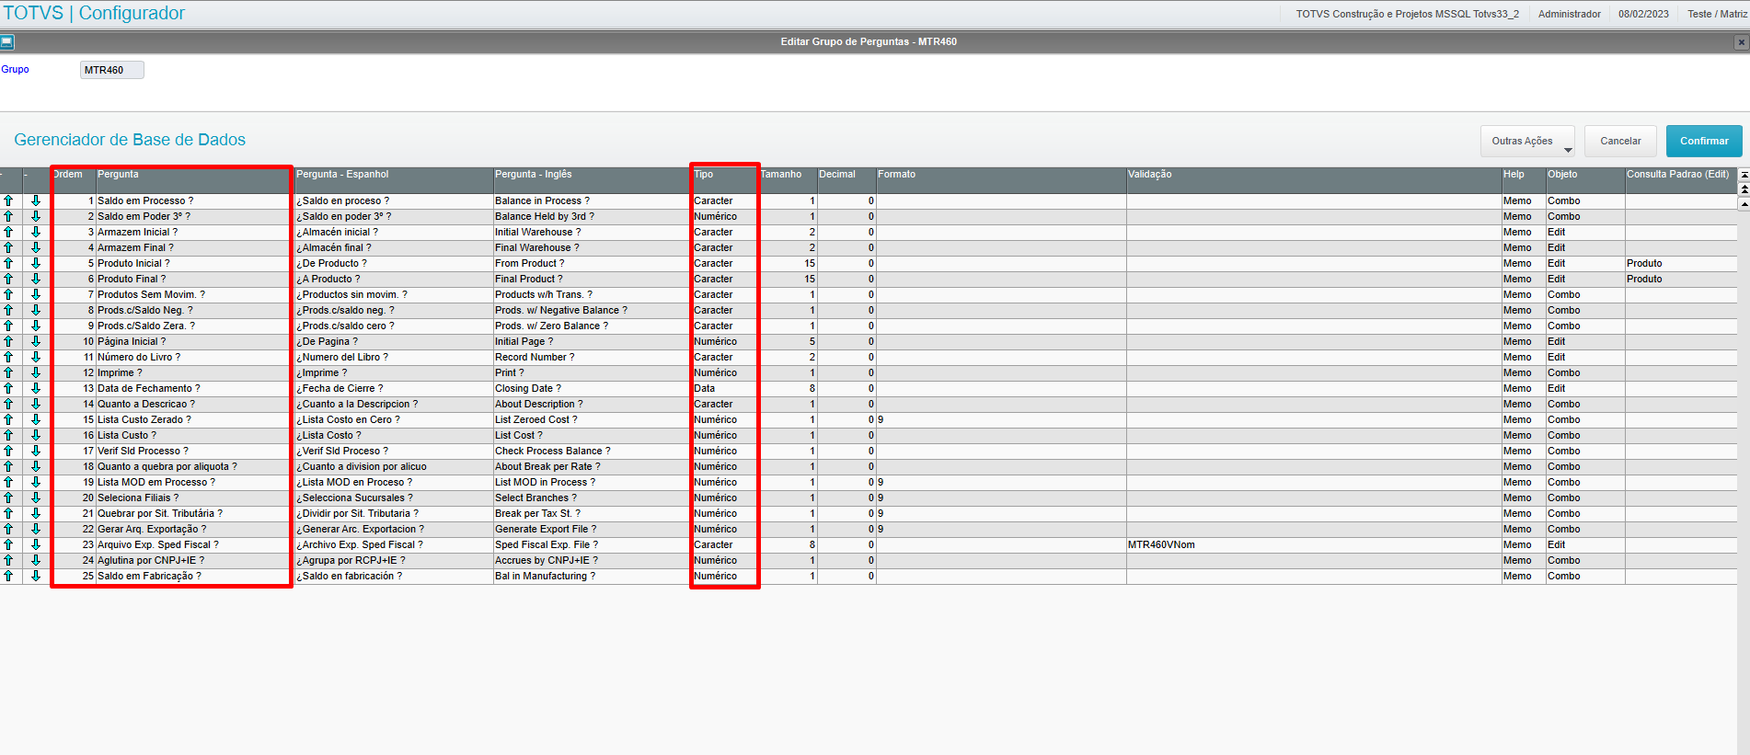Move 'Armazem Inicial ?' row up
The image size is (1750, 755).
[x=8, y=232]
